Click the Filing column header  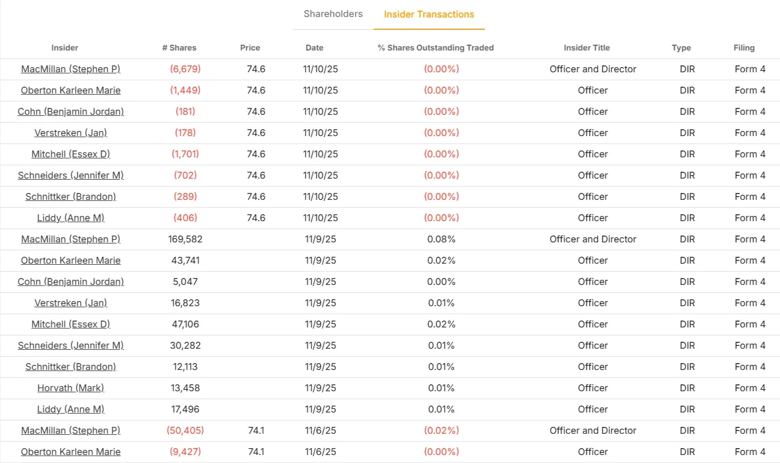coord(744,48)
